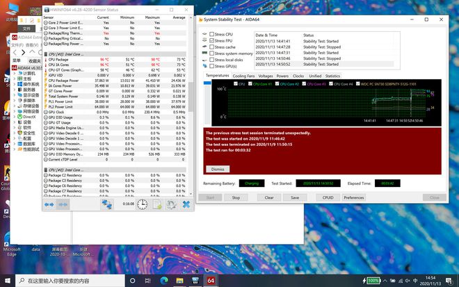Click AIDA64 icon on the taskbar
This screenshot has height=287, width=459.
click(211, 281)
